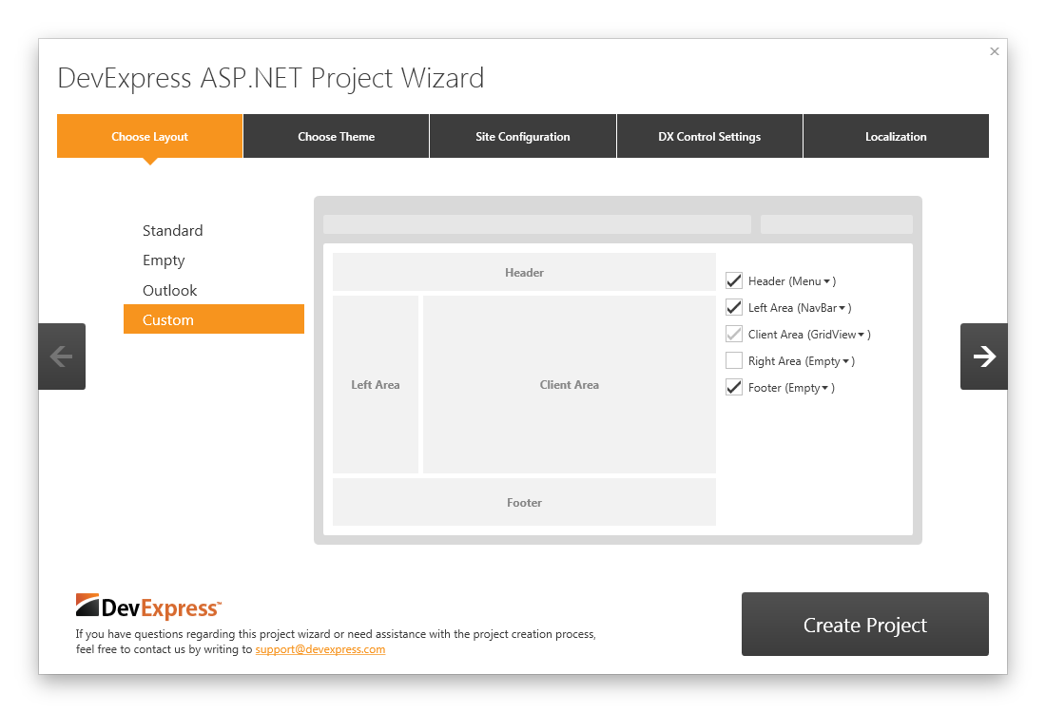This screenshot has height=713, width=1046.
Task: Click the Client Area preview block
Action: tap(569, 384)
